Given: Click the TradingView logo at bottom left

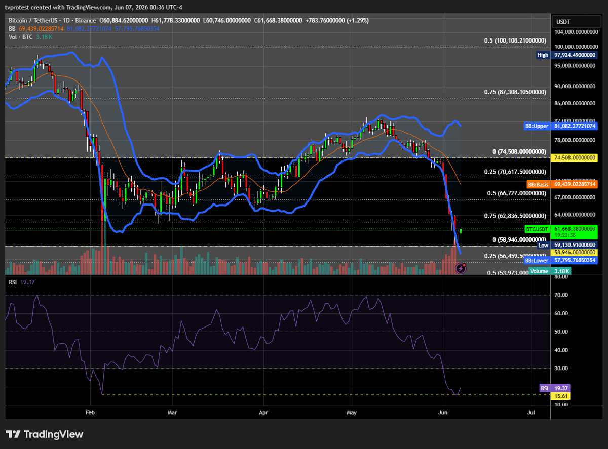Looking at the screenshot, I should coord(44,434).
